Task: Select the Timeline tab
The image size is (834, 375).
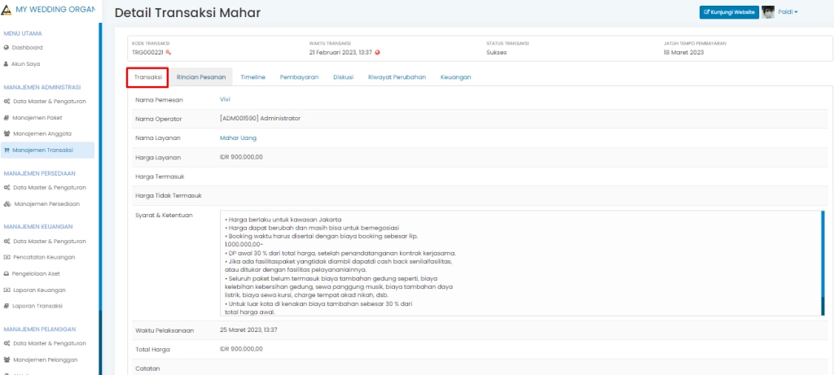Action: coord(252,77)
